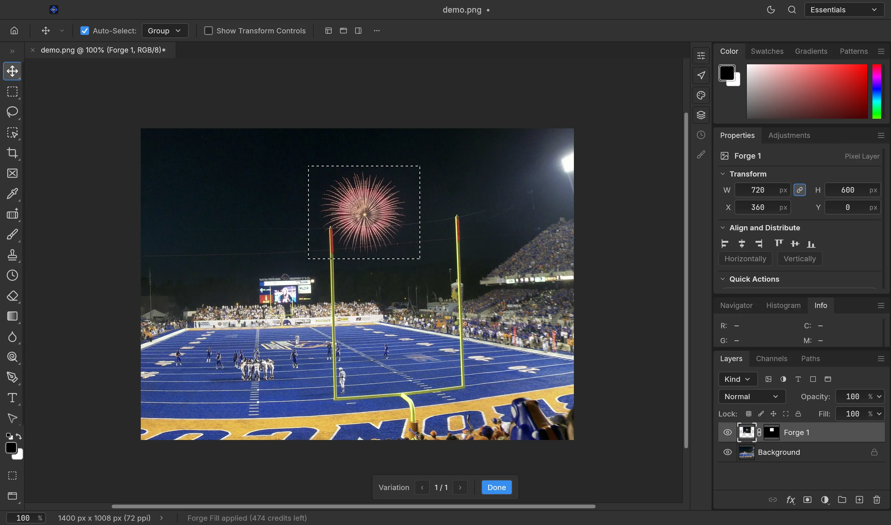Select the Lasso tool
The width and height of the screenshot is (891, 525).
pyautogui.click(x=12, y=112)
